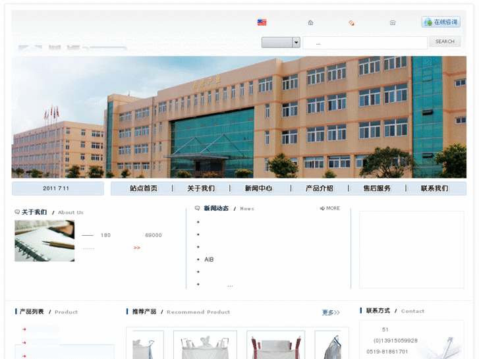Open the 售后服务 menu item
The height and width of the screenshot is (359, 479).
coord(377,188)
